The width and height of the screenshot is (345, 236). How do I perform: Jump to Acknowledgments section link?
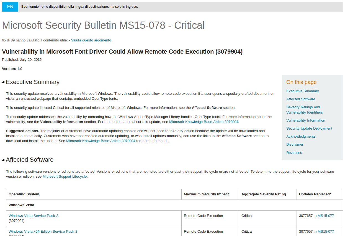click(x=301, y=137)
